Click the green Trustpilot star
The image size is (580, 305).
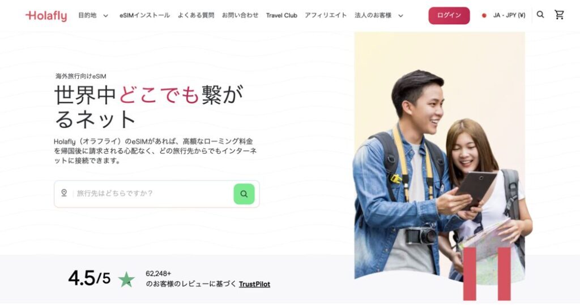click(126, 279)
